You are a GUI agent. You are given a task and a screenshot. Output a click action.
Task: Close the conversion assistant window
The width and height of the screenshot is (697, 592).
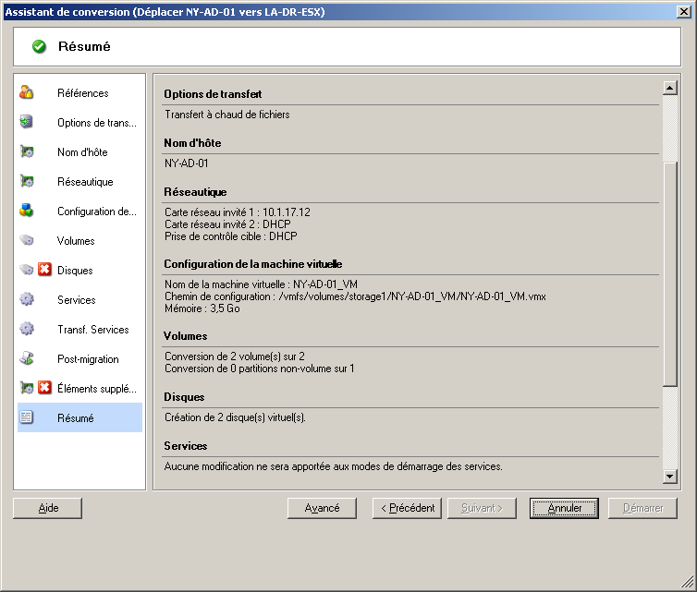point(683,12)
